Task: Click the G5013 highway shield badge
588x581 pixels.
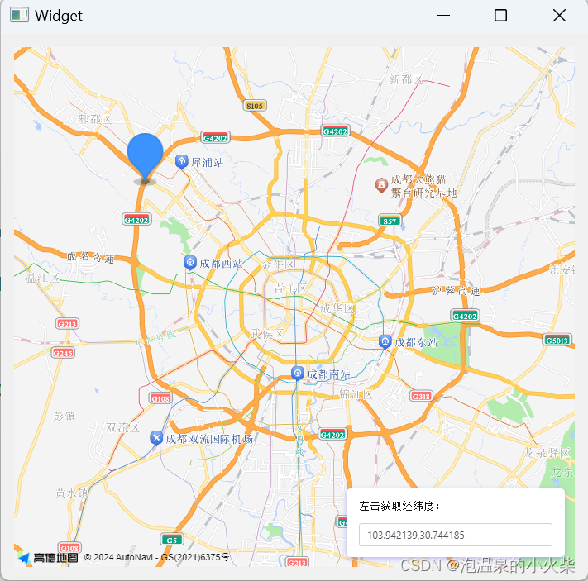Action: [x=557, y=340]
